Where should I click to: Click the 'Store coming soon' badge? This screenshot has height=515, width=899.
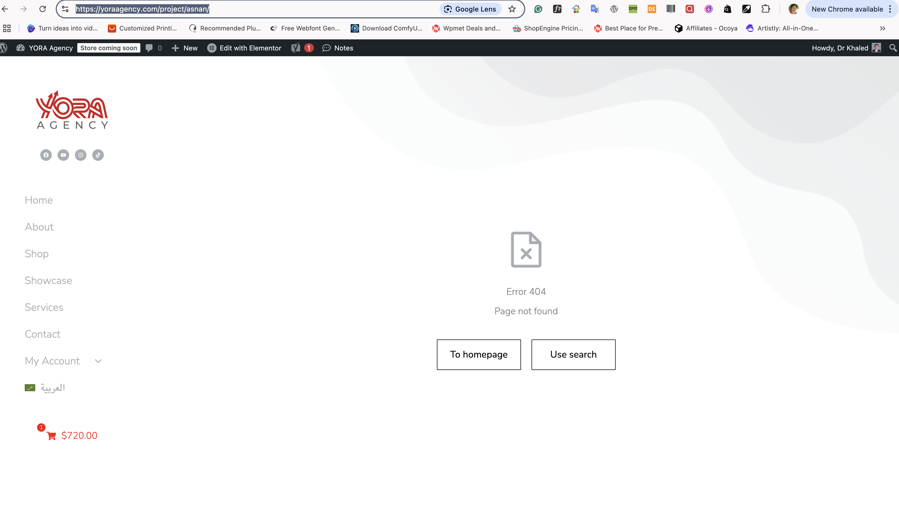pos(109,48)
